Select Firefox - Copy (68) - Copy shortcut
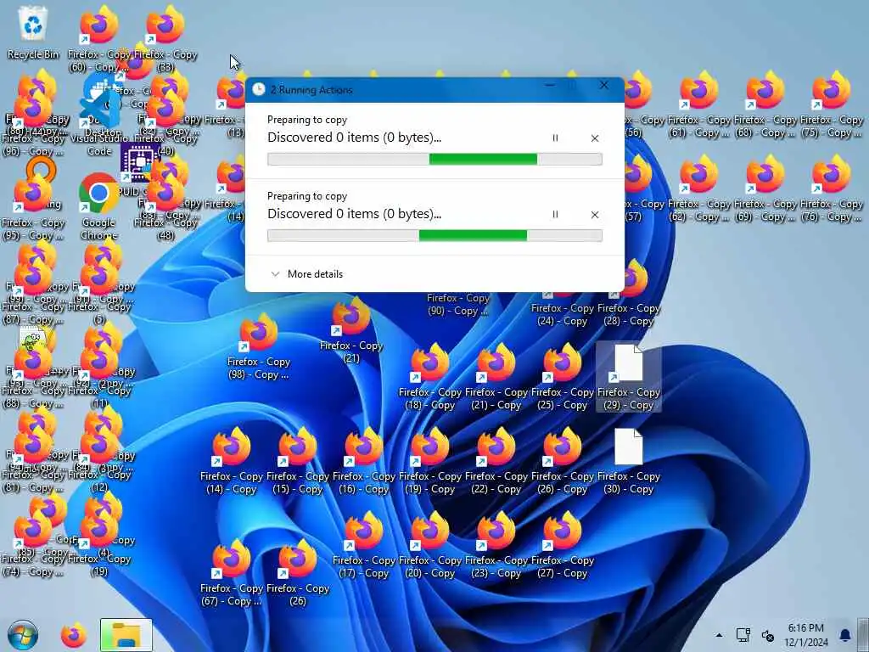Screen dimensions: 869x652 pos(765,105)
